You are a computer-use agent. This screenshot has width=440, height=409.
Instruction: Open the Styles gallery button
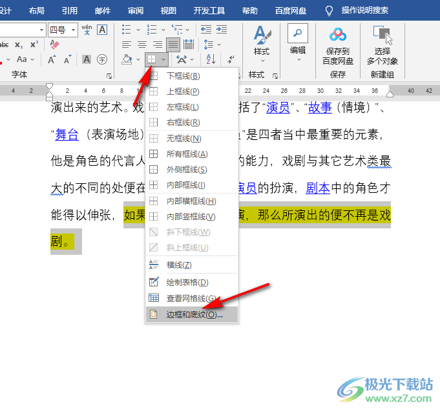coord(262,45)
